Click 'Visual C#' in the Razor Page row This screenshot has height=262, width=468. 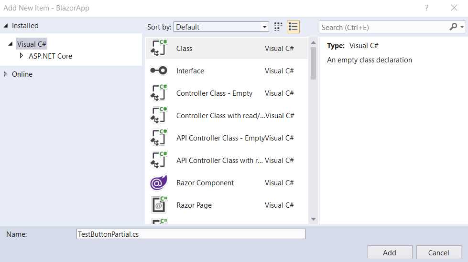pyautogui.click(x=279, y=205)
